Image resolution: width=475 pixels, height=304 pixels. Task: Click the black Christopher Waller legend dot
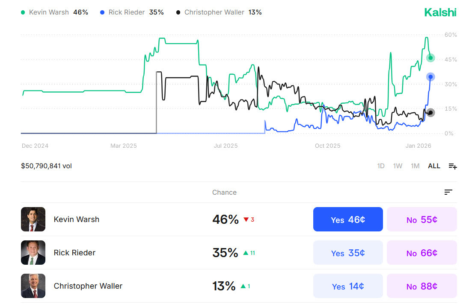click(x=178, y=12)
